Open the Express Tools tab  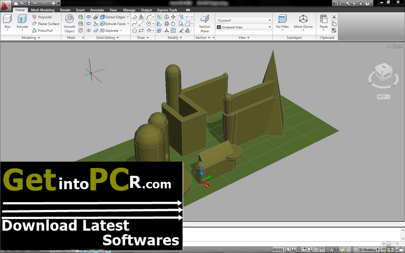click(x=167, y=10)
